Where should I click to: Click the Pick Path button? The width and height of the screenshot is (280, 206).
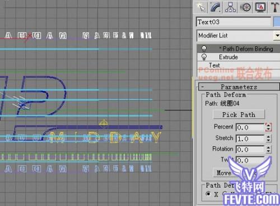click(x=239, y=114)
